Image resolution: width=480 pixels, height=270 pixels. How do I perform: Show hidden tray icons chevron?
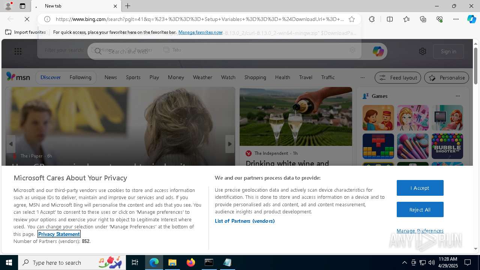(x=405, y=262)
